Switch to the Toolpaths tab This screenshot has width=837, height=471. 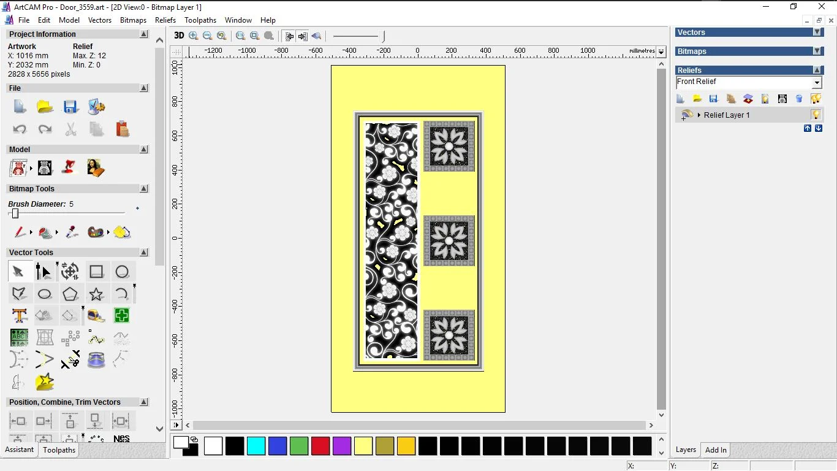click(59, 450)
